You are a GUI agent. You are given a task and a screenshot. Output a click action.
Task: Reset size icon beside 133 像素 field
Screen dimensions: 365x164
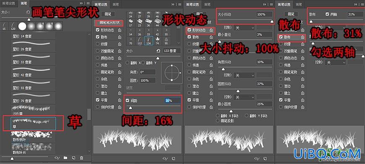[159, 50]
